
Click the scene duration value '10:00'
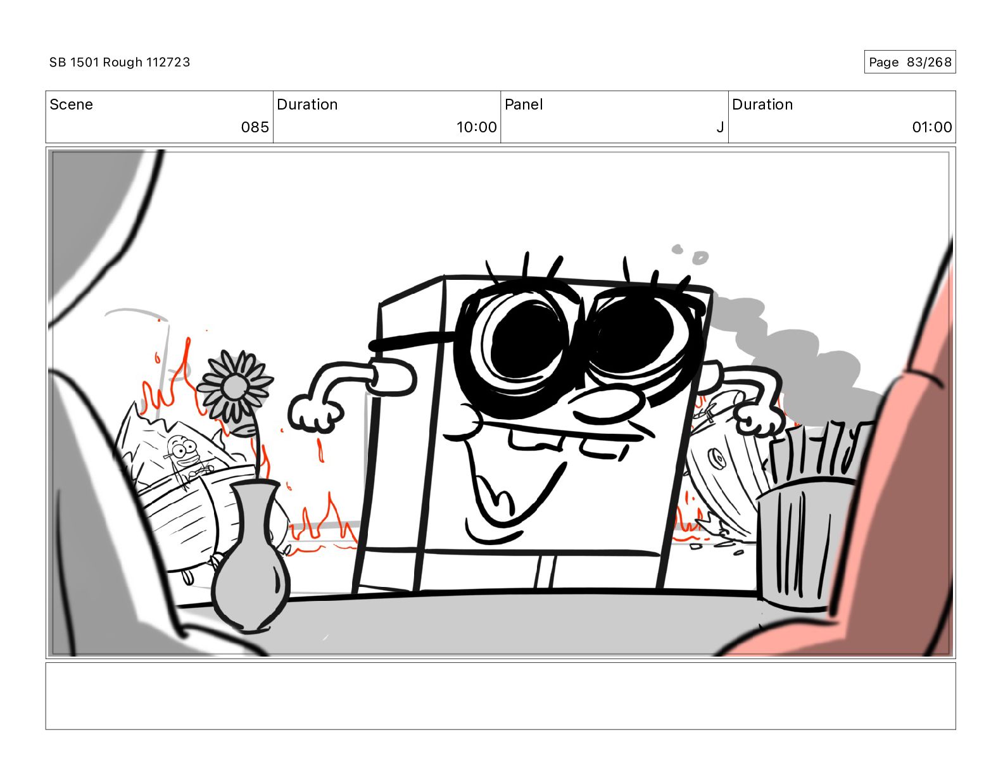click(x=477, y=127)
